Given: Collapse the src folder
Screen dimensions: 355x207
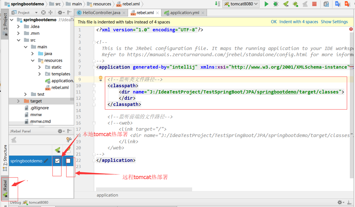Looking at the screenshot, I should click(19, 40).
